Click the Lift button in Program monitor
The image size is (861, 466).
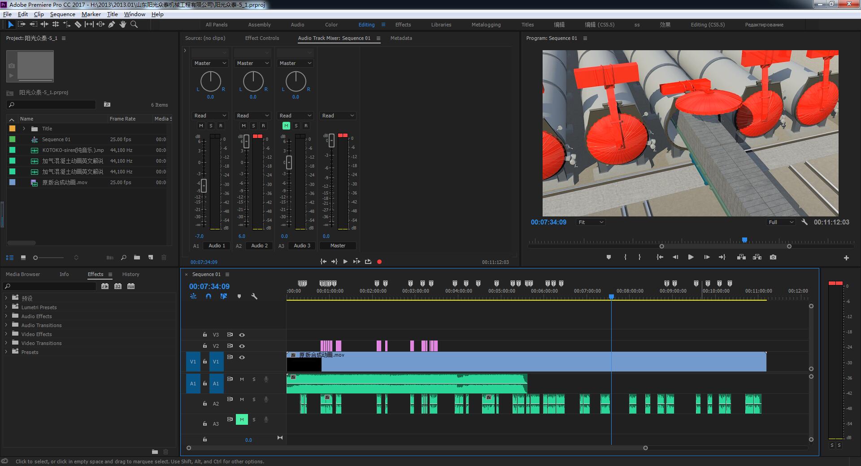741,257
